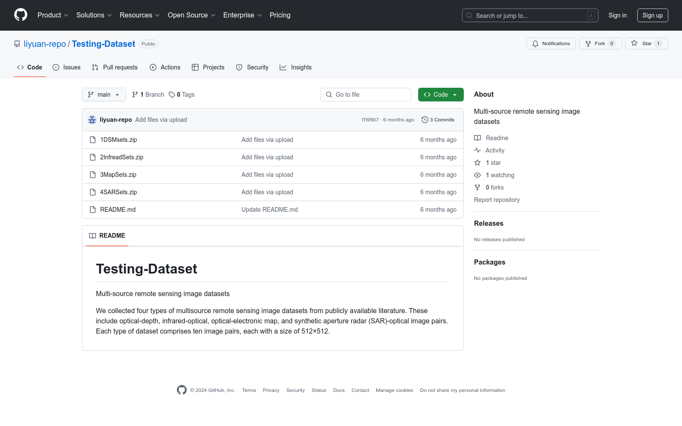Click the Search or jump to field
This screenshot has width=682, height=426.
530,15
